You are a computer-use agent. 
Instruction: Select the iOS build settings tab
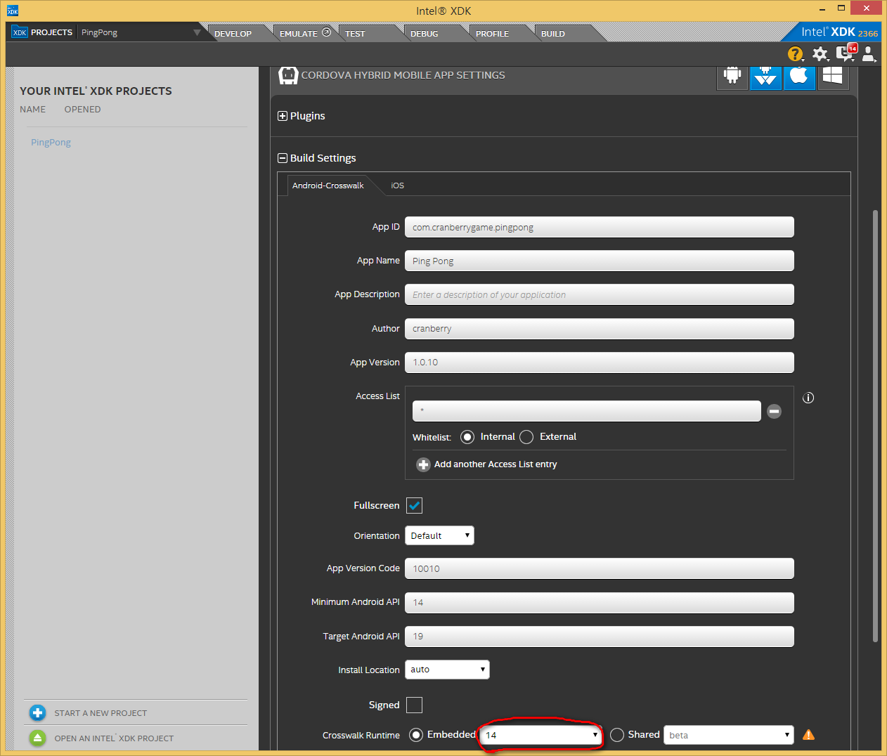pyautogui.click(x=398, y=185)
